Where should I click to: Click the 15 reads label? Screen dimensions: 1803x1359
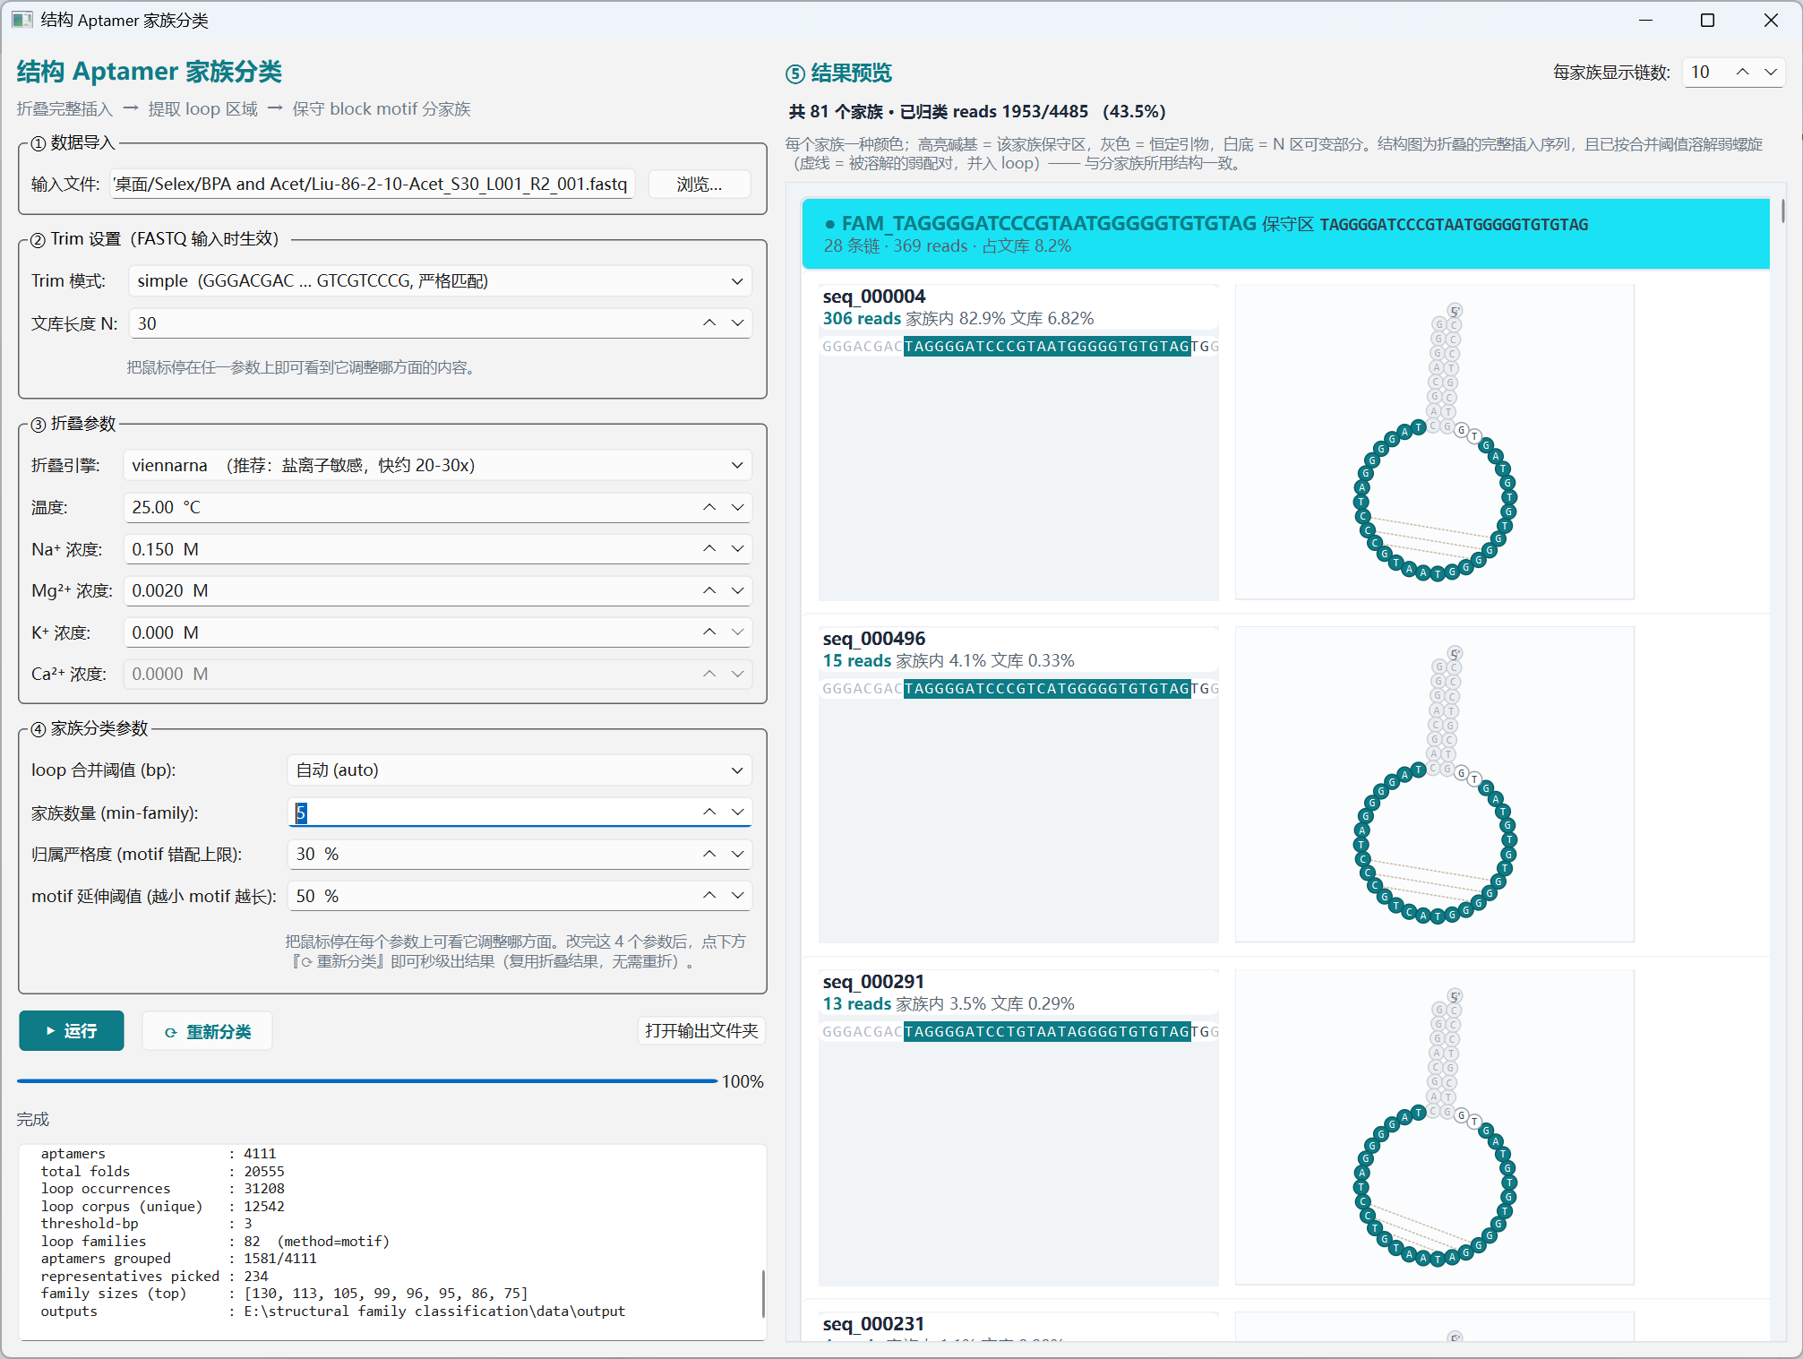click(857, 661)
